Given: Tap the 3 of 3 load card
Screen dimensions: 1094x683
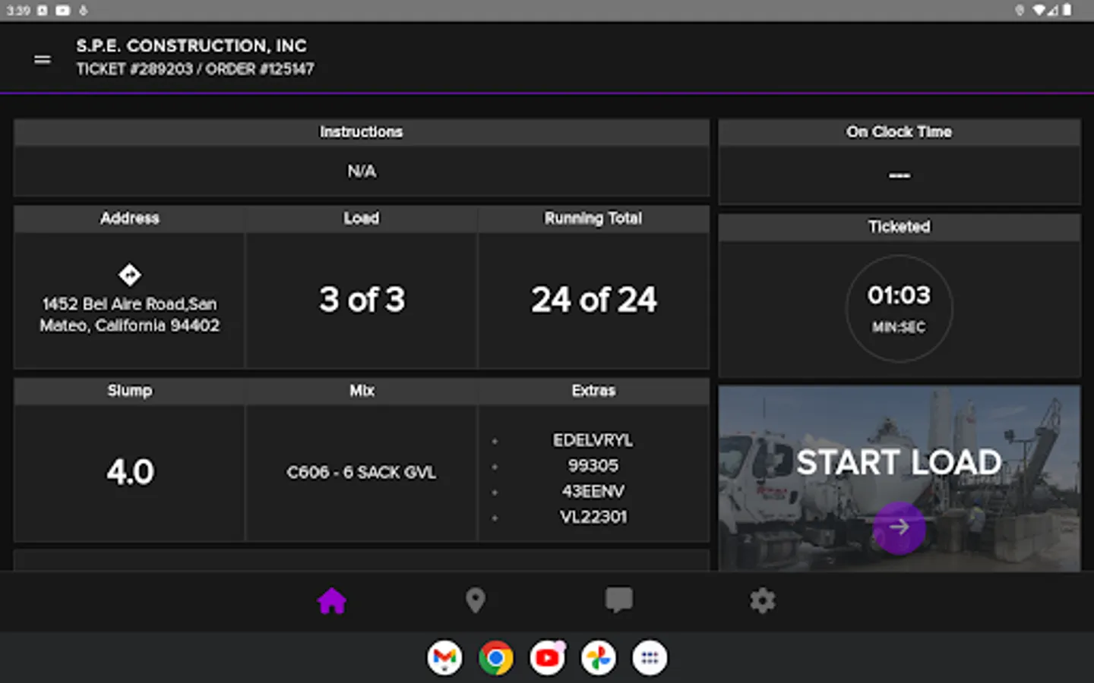Looking at the screenshot, I should 362,300.
